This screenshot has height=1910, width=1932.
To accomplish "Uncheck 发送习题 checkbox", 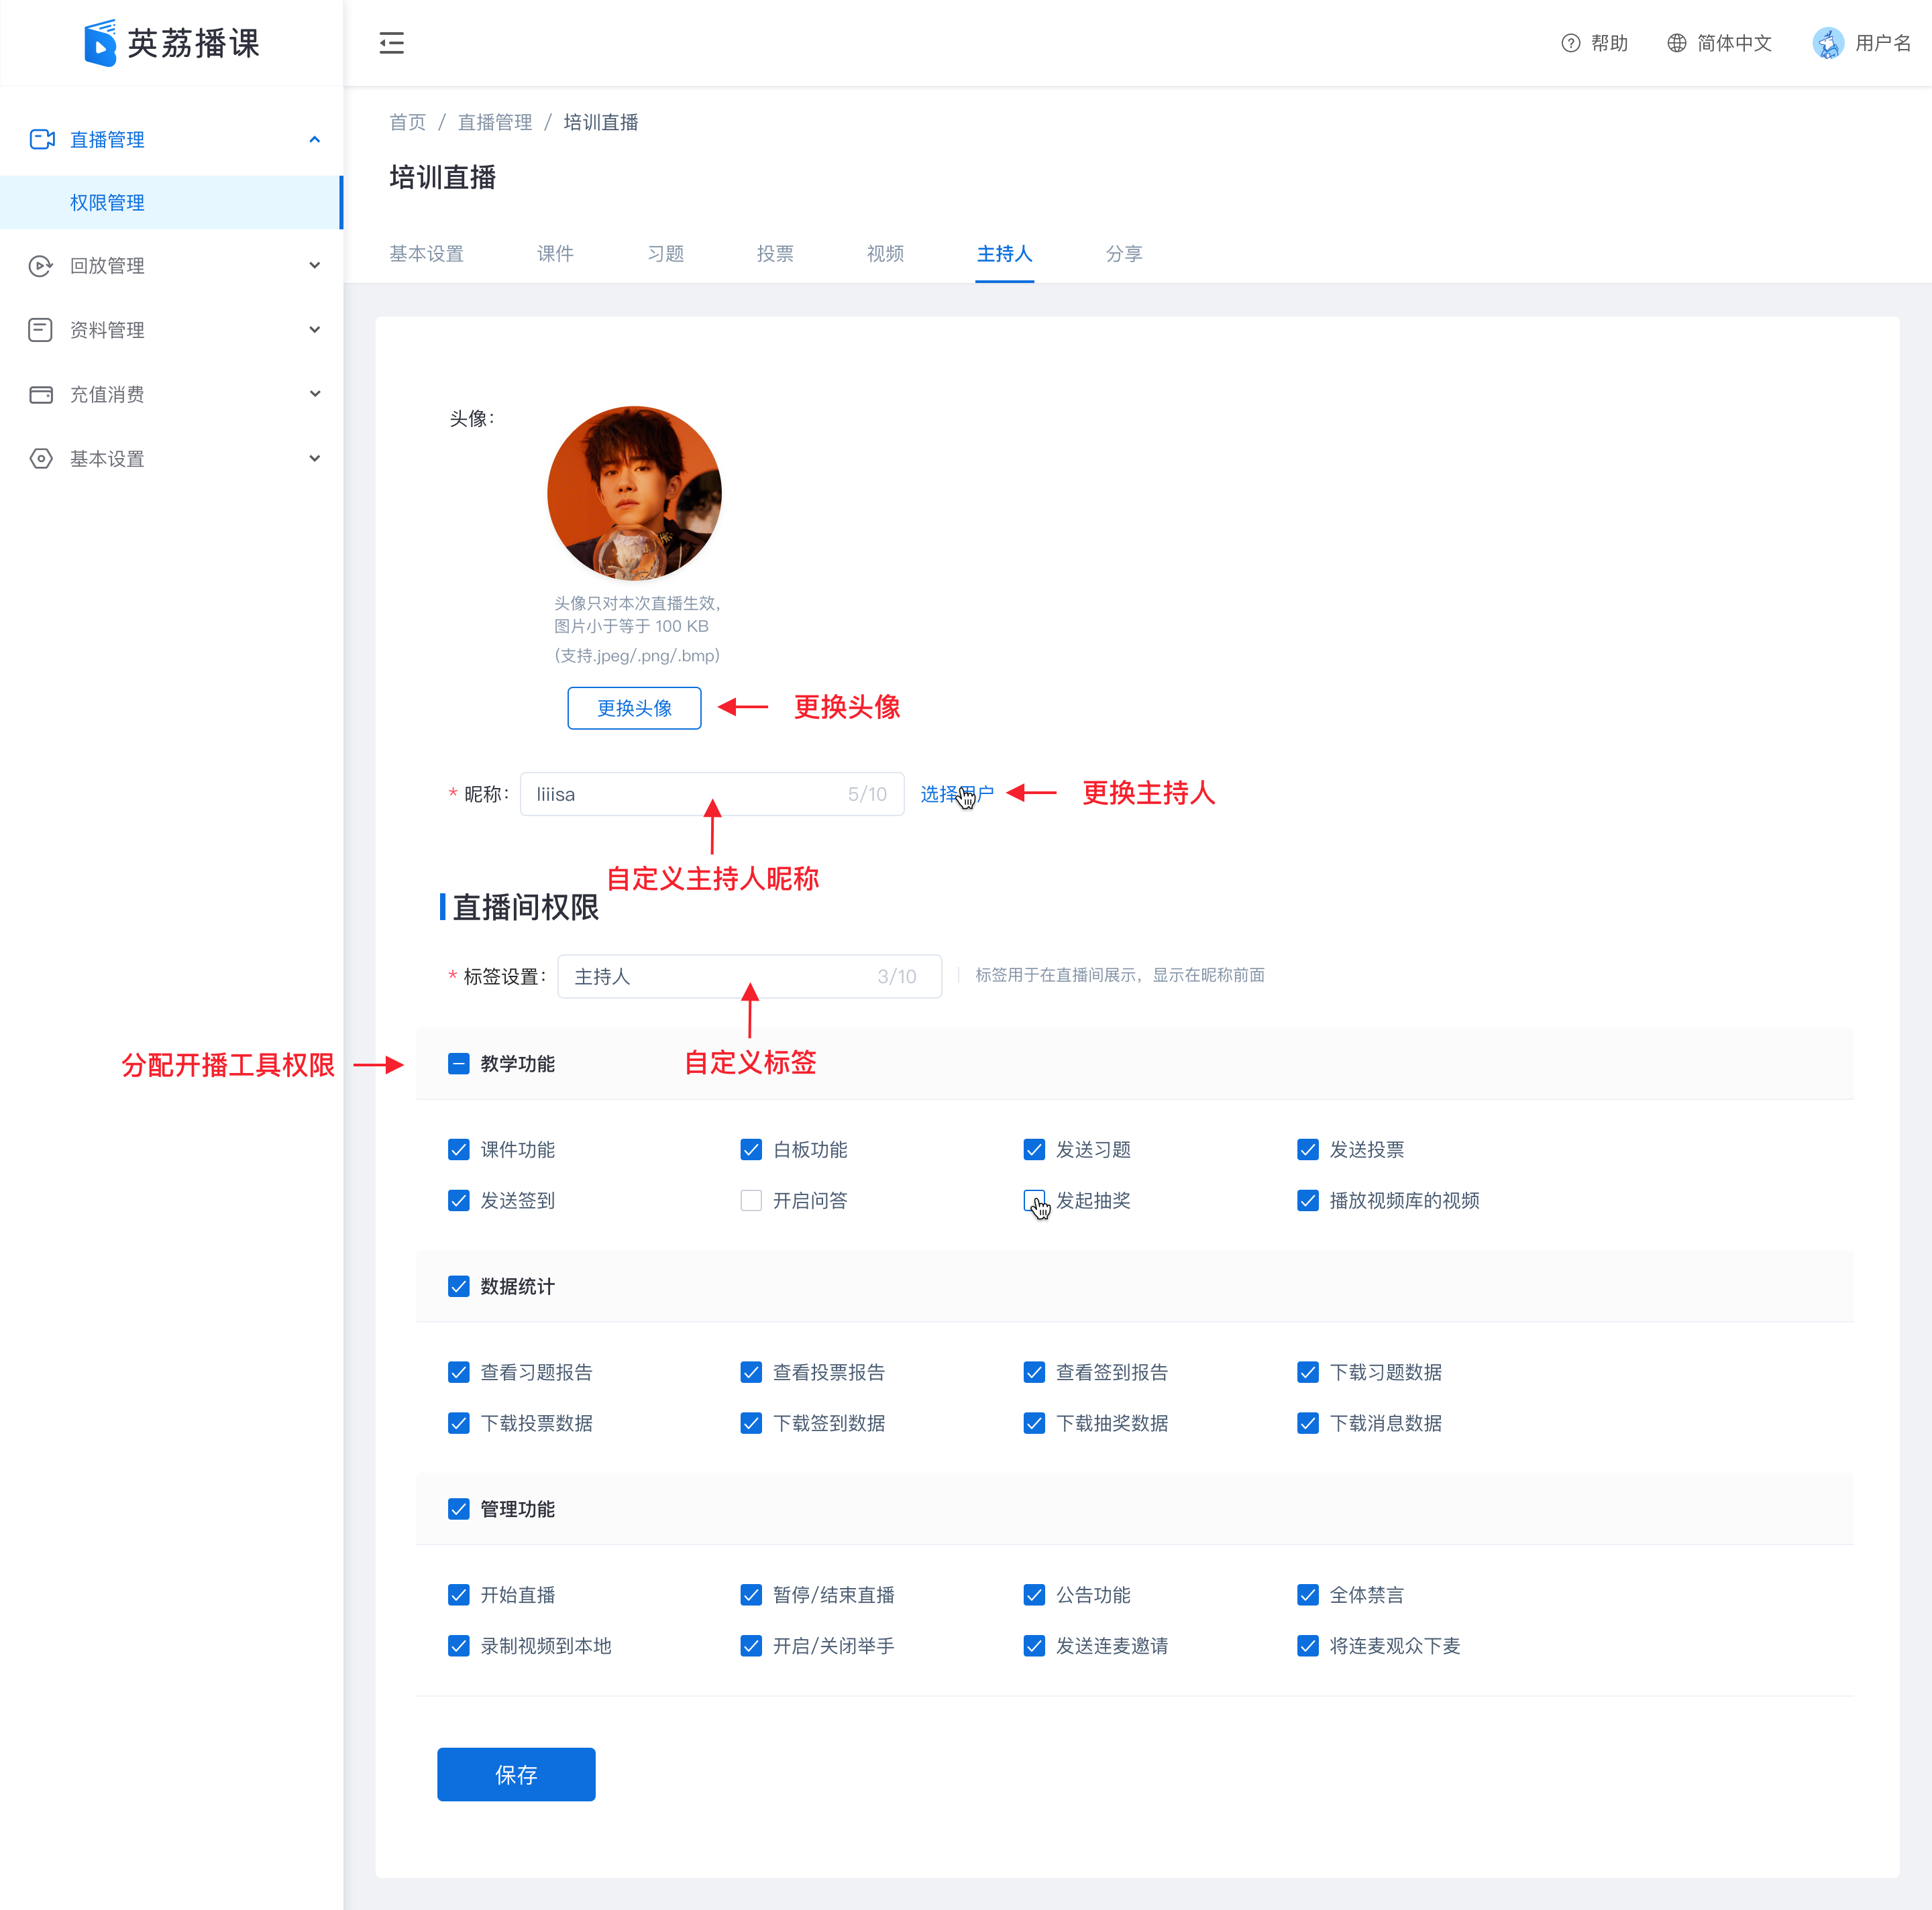I will pyautogui.click(x=1035, y=1149).
